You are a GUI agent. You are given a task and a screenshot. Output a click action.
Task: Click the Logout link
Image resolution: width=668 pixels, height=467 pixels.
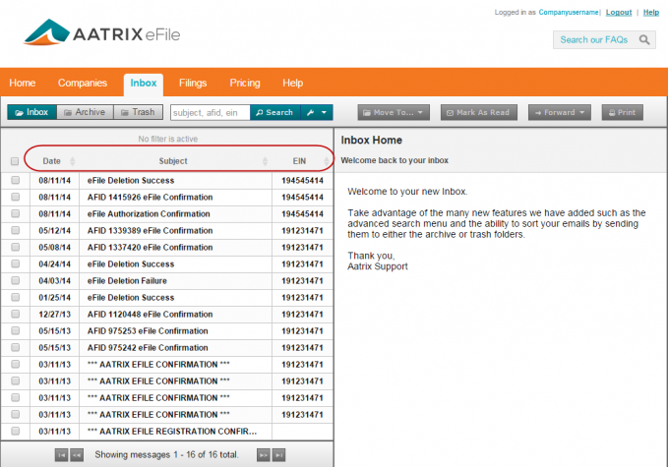coord(618,12)
